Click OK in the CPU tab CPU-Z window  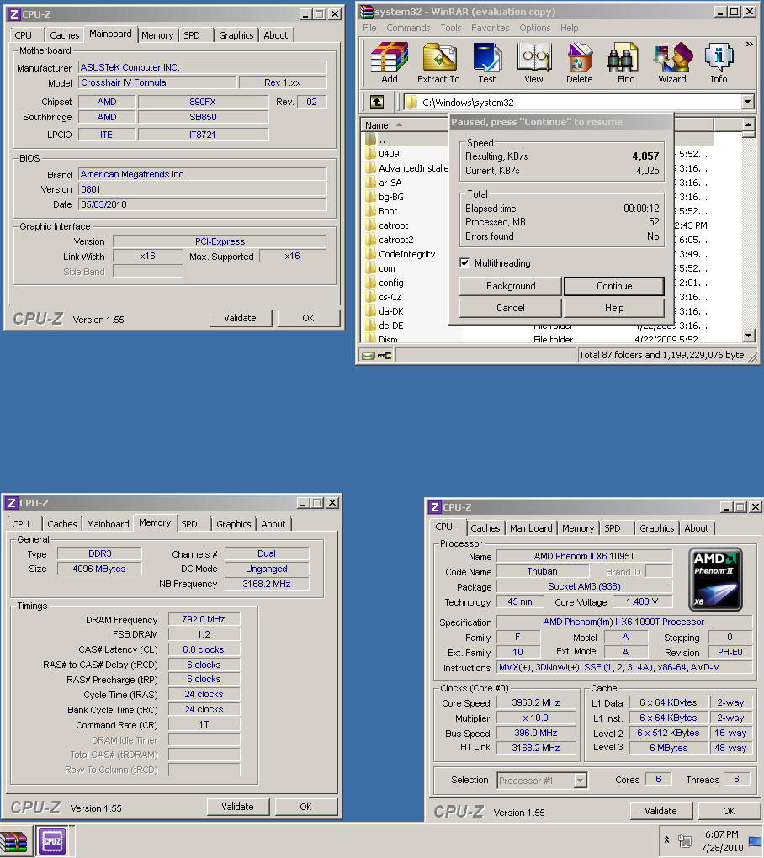click(729, 811)
